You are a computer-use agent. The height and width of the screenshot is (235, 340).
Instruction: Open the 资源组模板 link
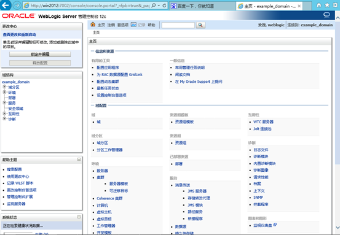[184, 122]
